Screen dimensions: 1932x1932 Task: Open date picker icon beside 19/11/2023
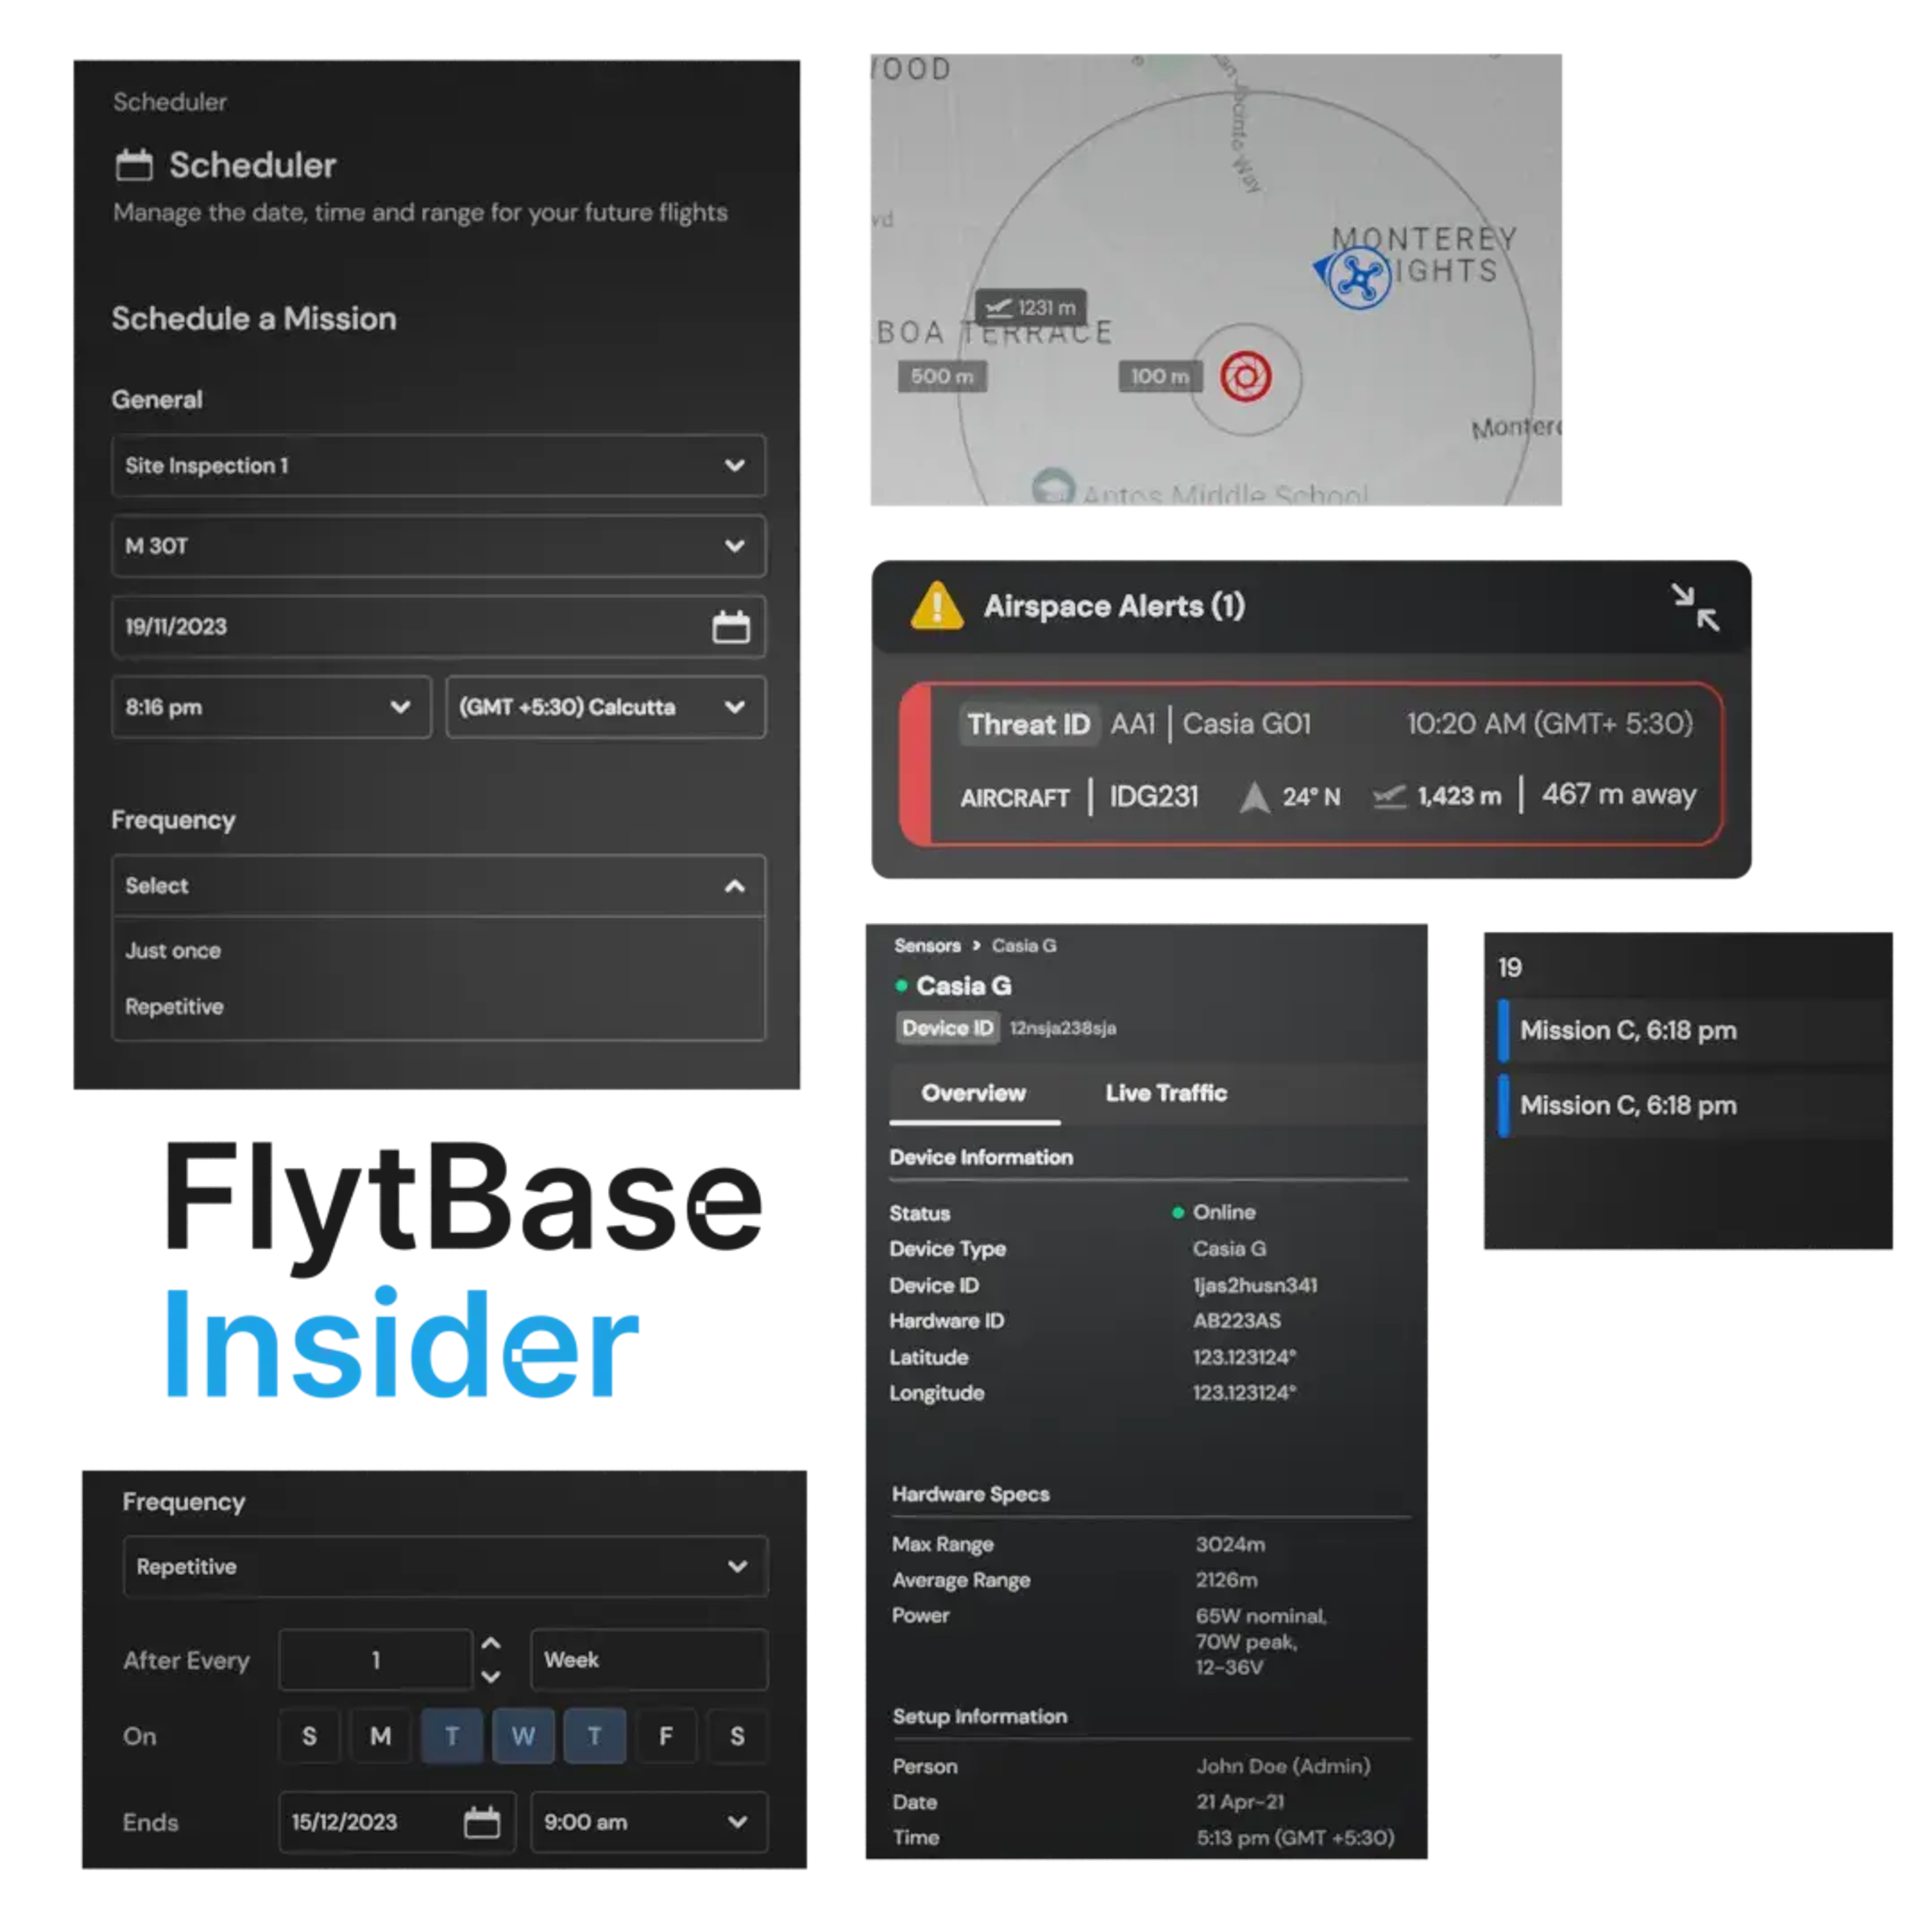click(731, 627)
